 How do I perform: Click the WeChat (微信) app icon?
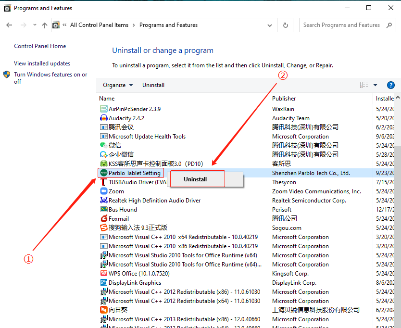coord(103,145)
